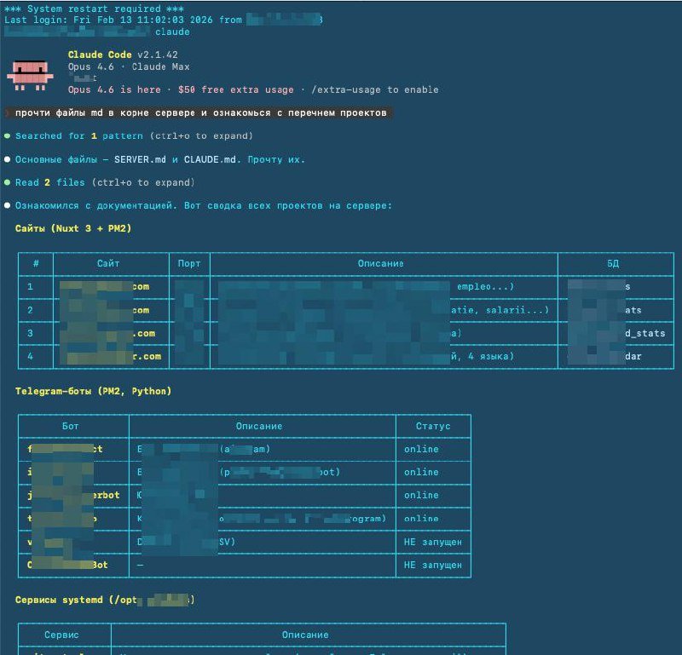Click the 'Claude Code' title text
This screenshot has height=655, width=682.
(100, 55)
